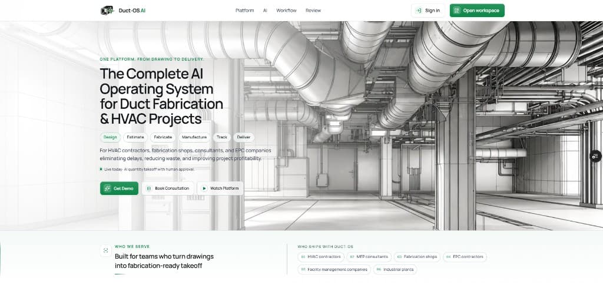Select the Design stage pill
Image resolution: width=603 pixels, height=298 pixels.
pos(110,137)
